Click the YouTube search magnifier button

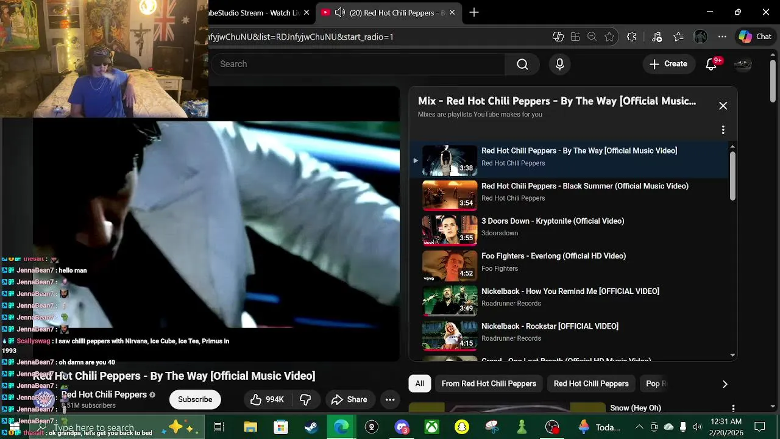click(x=522, y=64)
